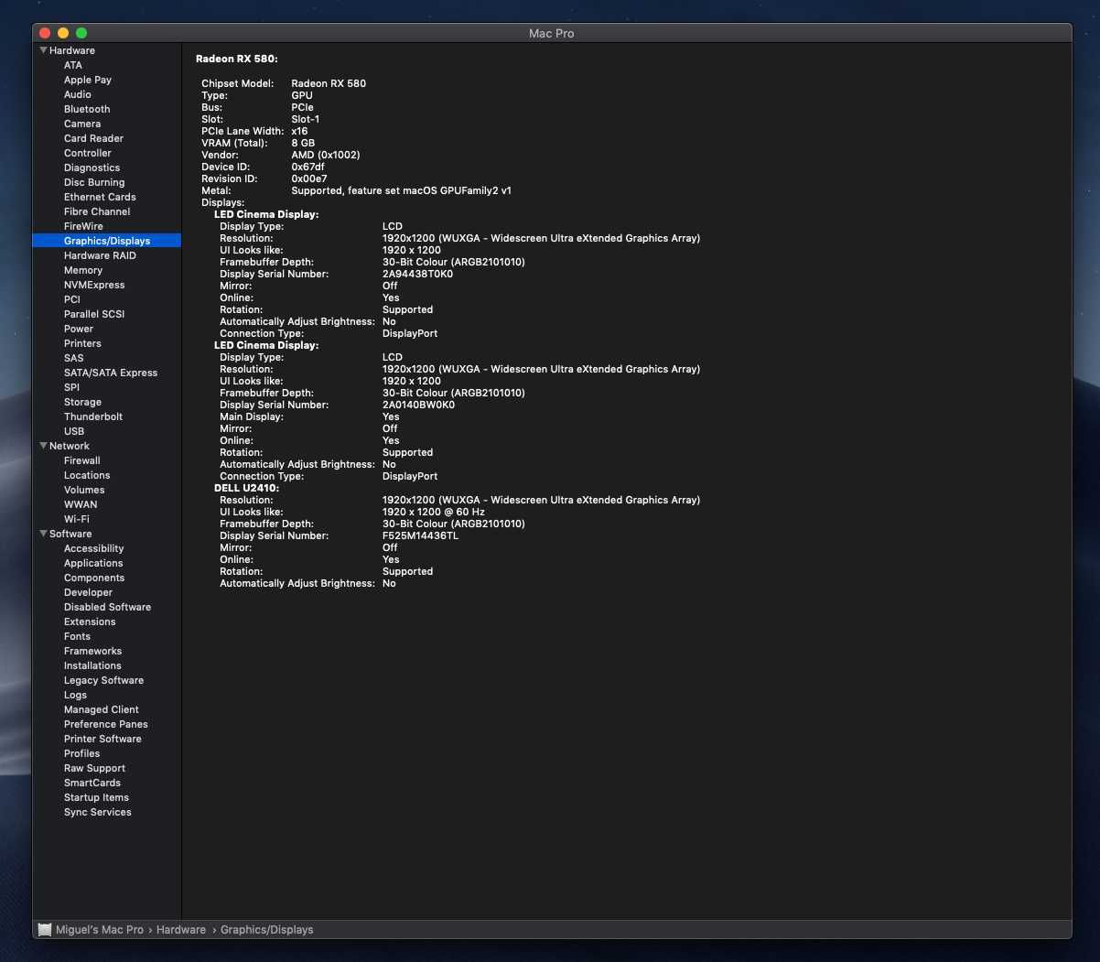This screenshot has height=962, width=1100.
Task: Open the WWAN entry
Action: point(81,504)
